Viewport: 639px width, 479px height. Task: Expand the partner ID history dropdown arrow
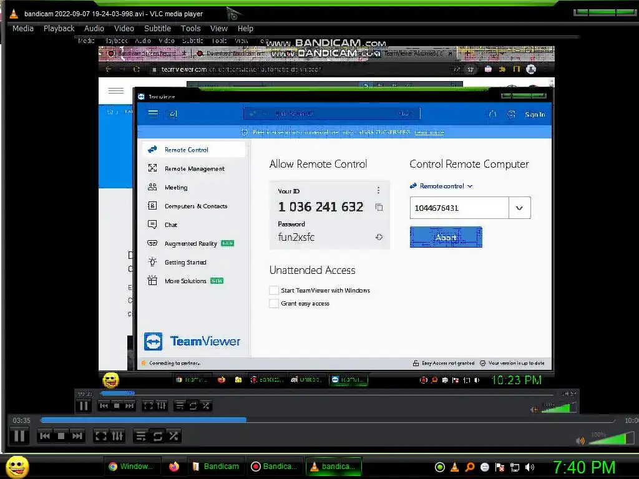tap(520, 208)
